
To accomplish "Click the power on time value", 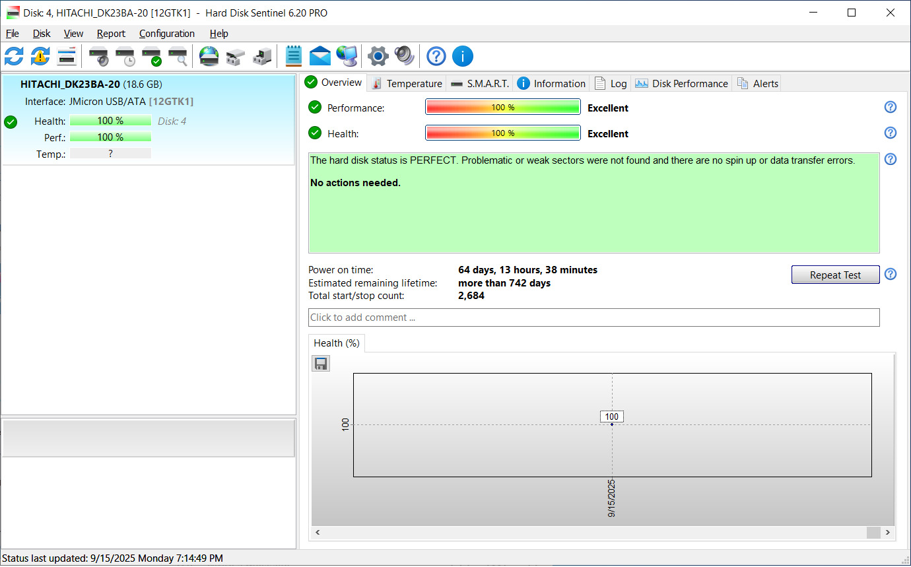I will [x=527, y=270].
